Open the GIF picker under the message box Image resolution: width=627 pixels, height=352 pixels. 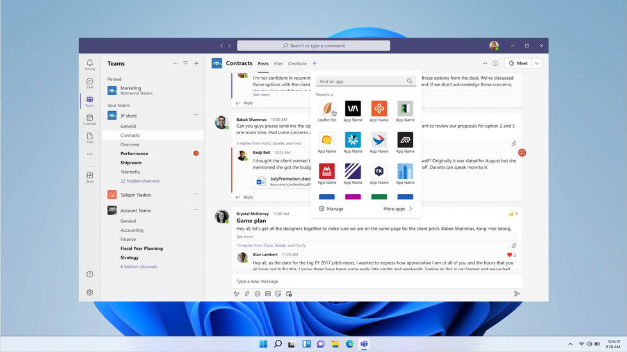[268, 294]
